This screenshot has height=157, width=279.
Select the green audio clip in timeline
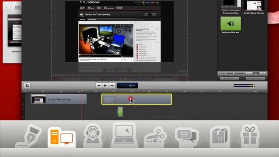coord(120,112)
